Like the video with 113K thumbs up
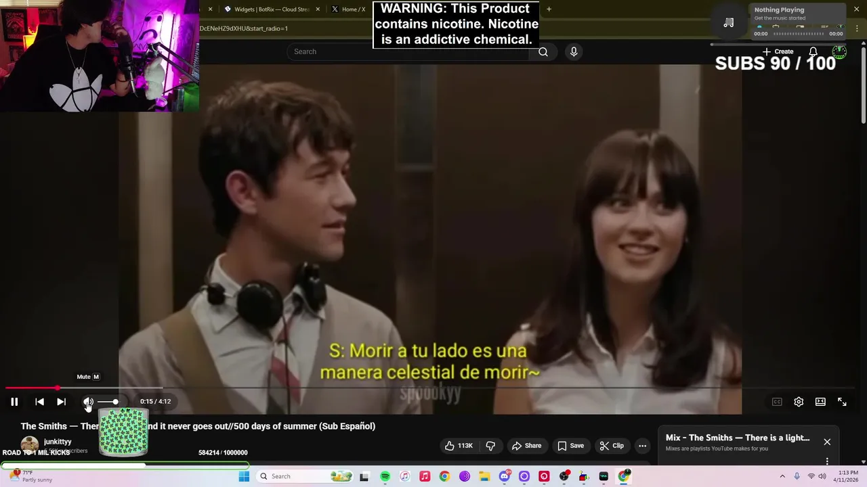This screenshot has height=487, width=867. (459, 446)
